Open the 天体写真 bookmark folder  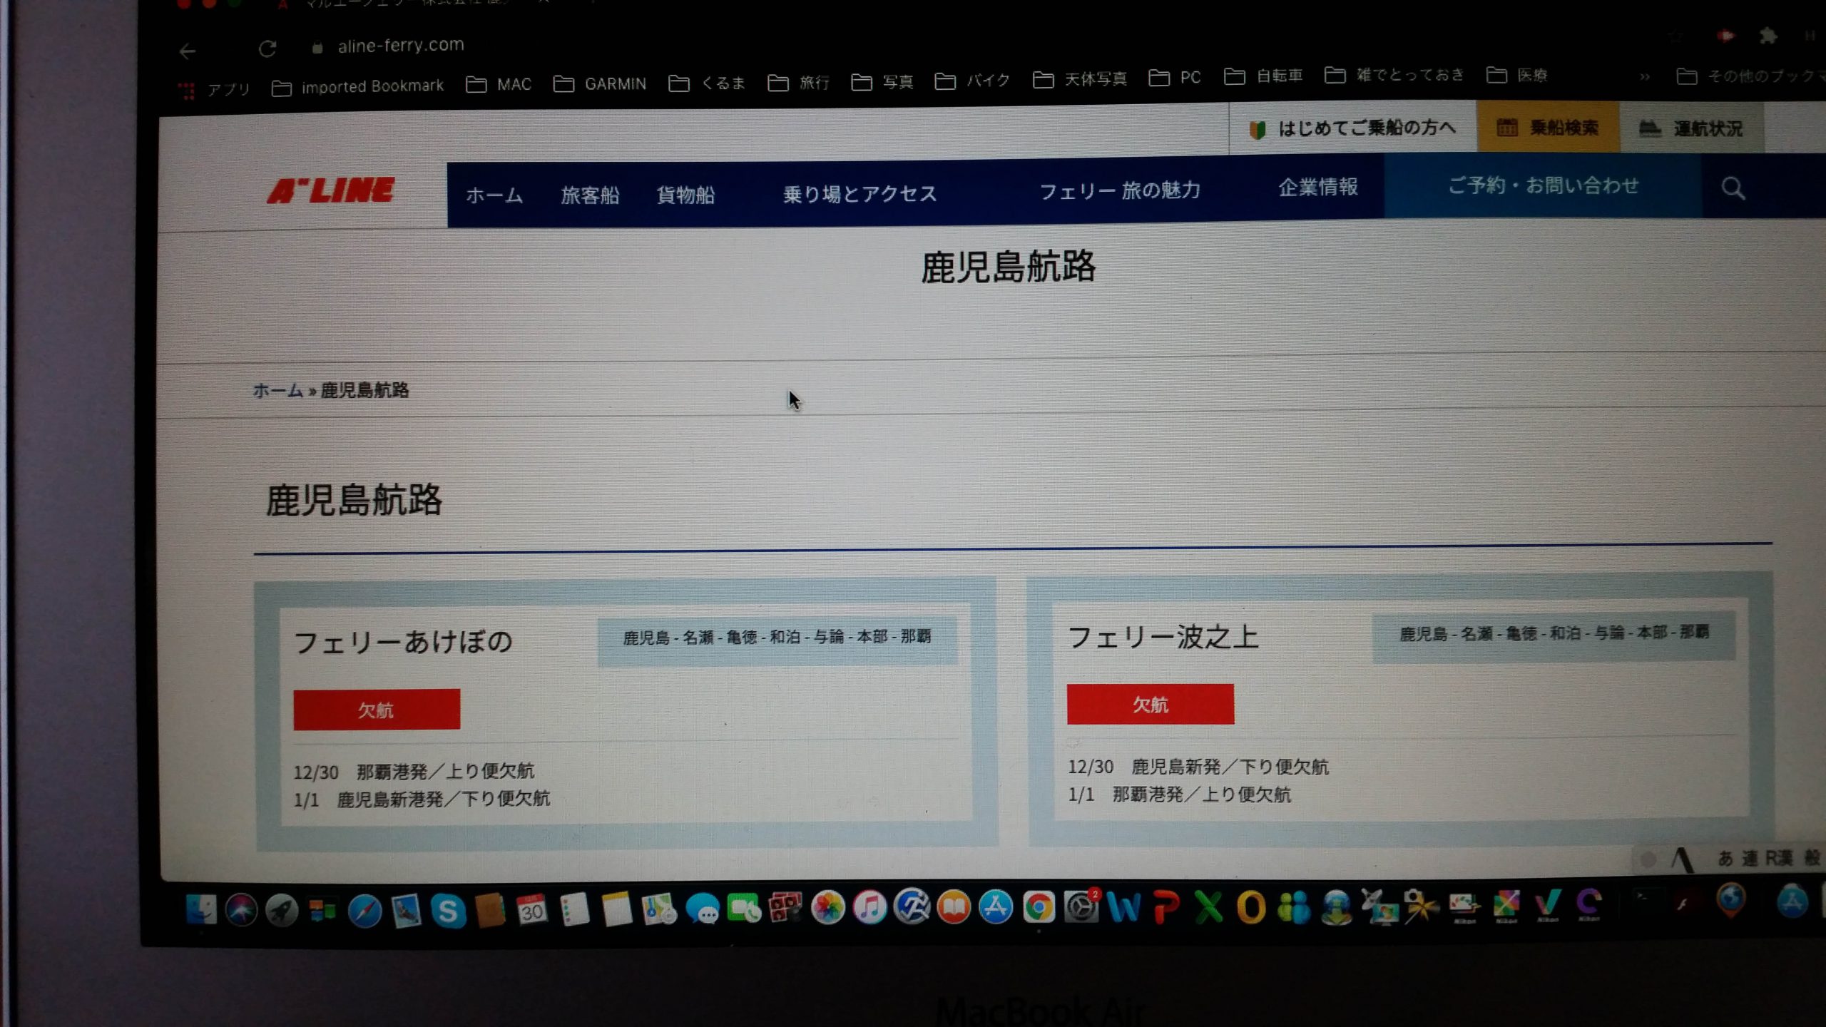(1080, 78)
